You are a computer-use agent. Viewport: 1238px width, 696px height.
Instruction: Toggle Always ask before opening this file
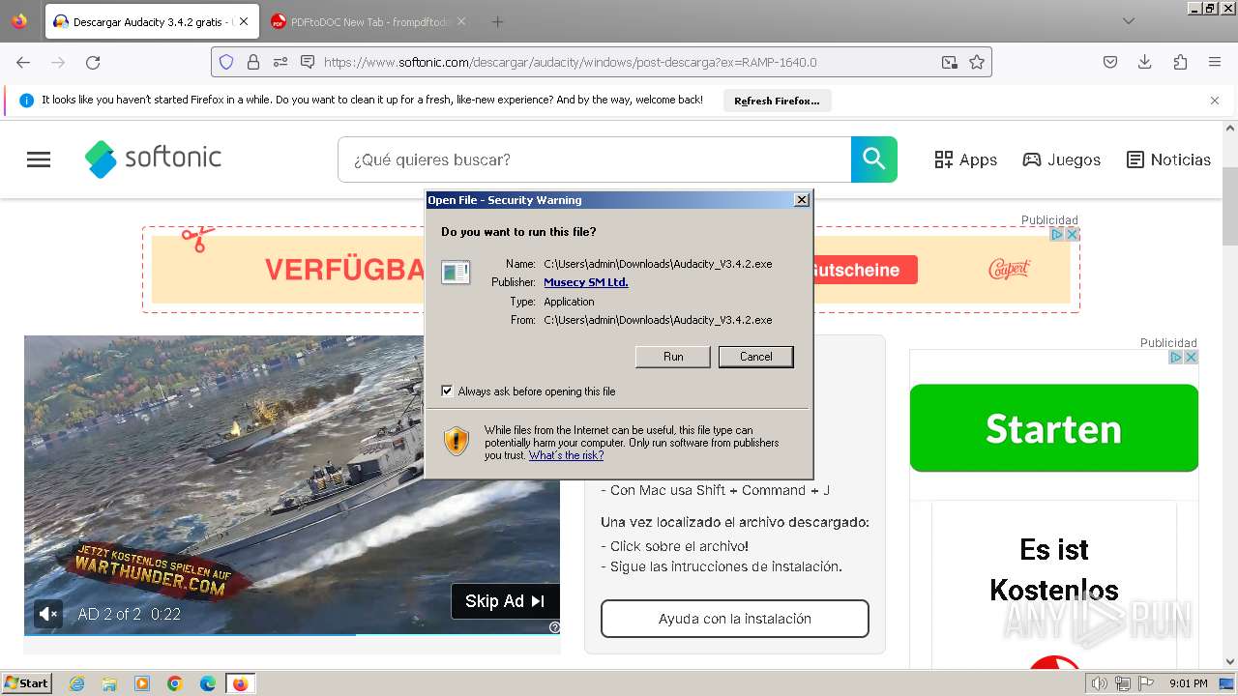tap(447, 391)
